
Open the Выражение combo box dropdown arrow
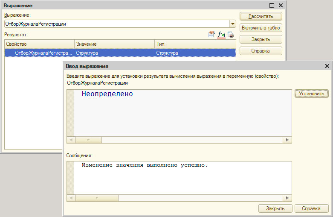[x=233, y=24]
